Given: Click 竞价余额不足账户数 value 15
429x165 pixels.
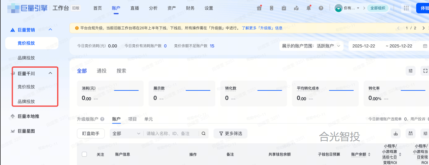Looking at the screenshot, I should coord(212,46).
